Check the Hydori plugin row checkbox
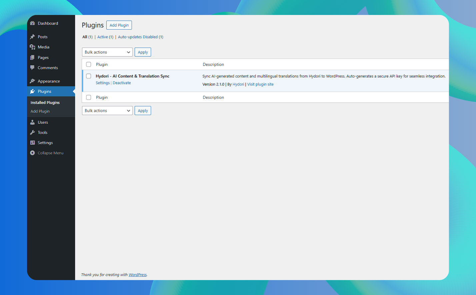The height and width of the screenshot is (295, 476). 89,76
